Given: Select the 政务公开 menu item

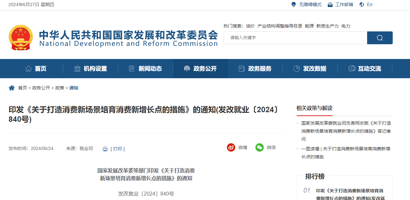Looking at the screenshot, I should [205, 69].
